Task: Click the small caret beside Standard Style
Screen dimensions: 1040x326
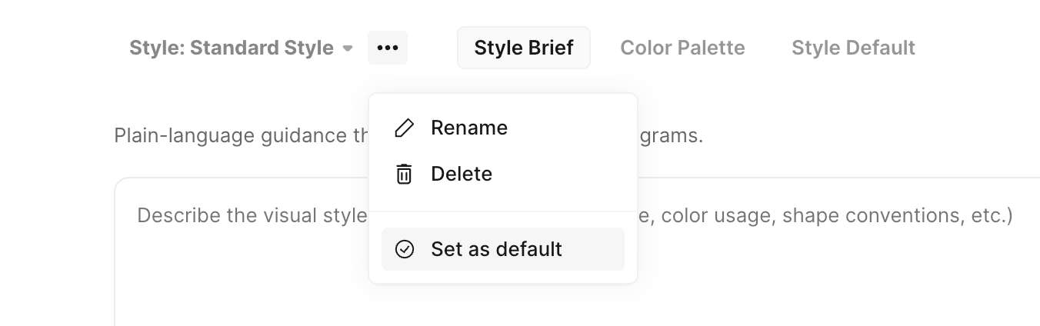Action: (348, 48)
